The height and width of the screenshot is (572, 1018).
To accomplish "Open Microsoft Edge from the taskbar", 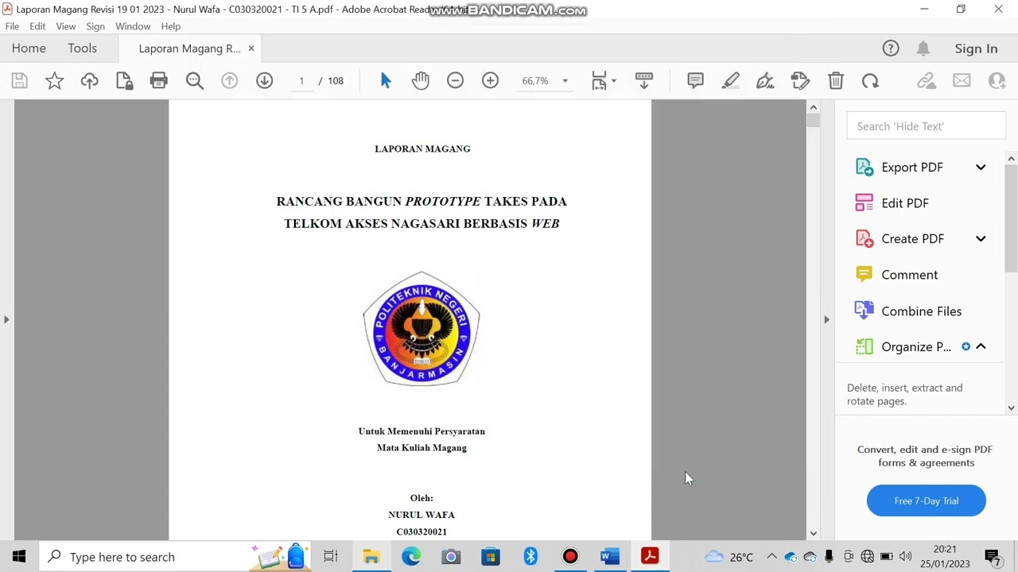I will pyautogui.click(x=411, y=557).
